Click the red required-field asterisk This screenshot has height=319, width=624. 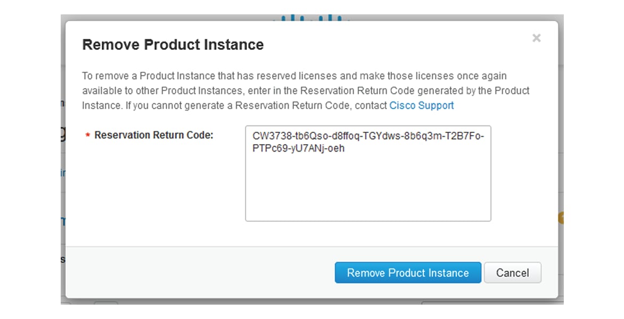87,136
